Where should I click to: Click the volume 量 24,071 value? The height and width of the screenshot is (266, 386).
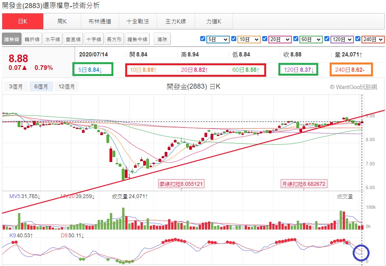pyautogui.click(x=348, y=55)
